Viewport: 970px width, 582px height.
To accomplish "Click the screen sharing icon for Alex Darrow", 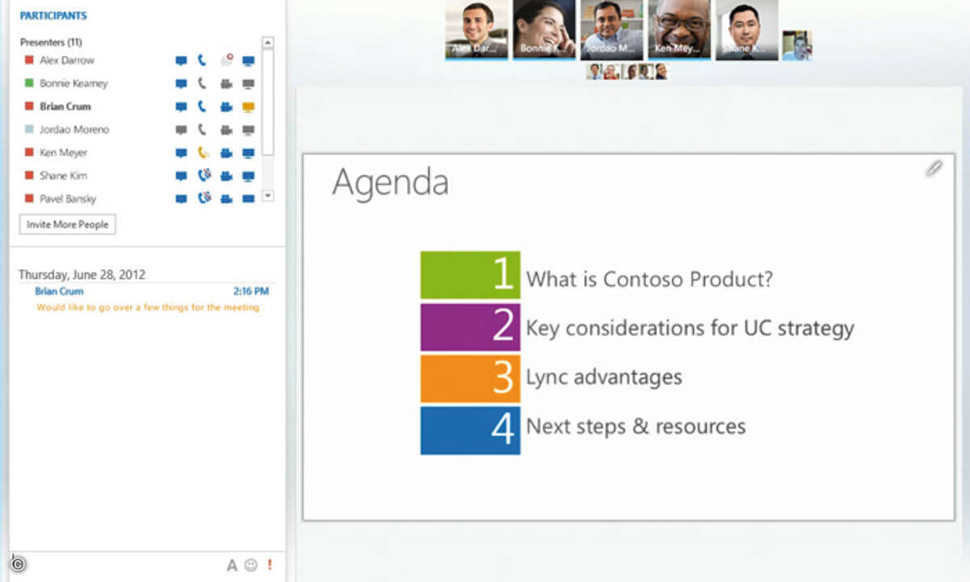I will pyautogui.click(x=248, y=61).
